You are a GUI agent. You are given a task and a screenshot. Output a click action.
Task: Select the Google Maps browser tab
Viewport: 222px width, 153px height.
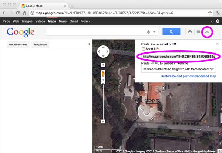click(x=43, y=6)
